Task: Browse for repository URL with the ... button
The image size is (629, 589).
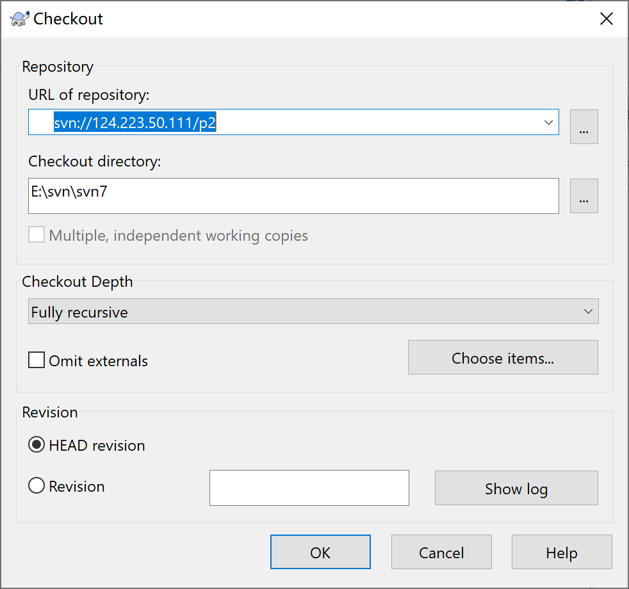Action: [584, 127]
